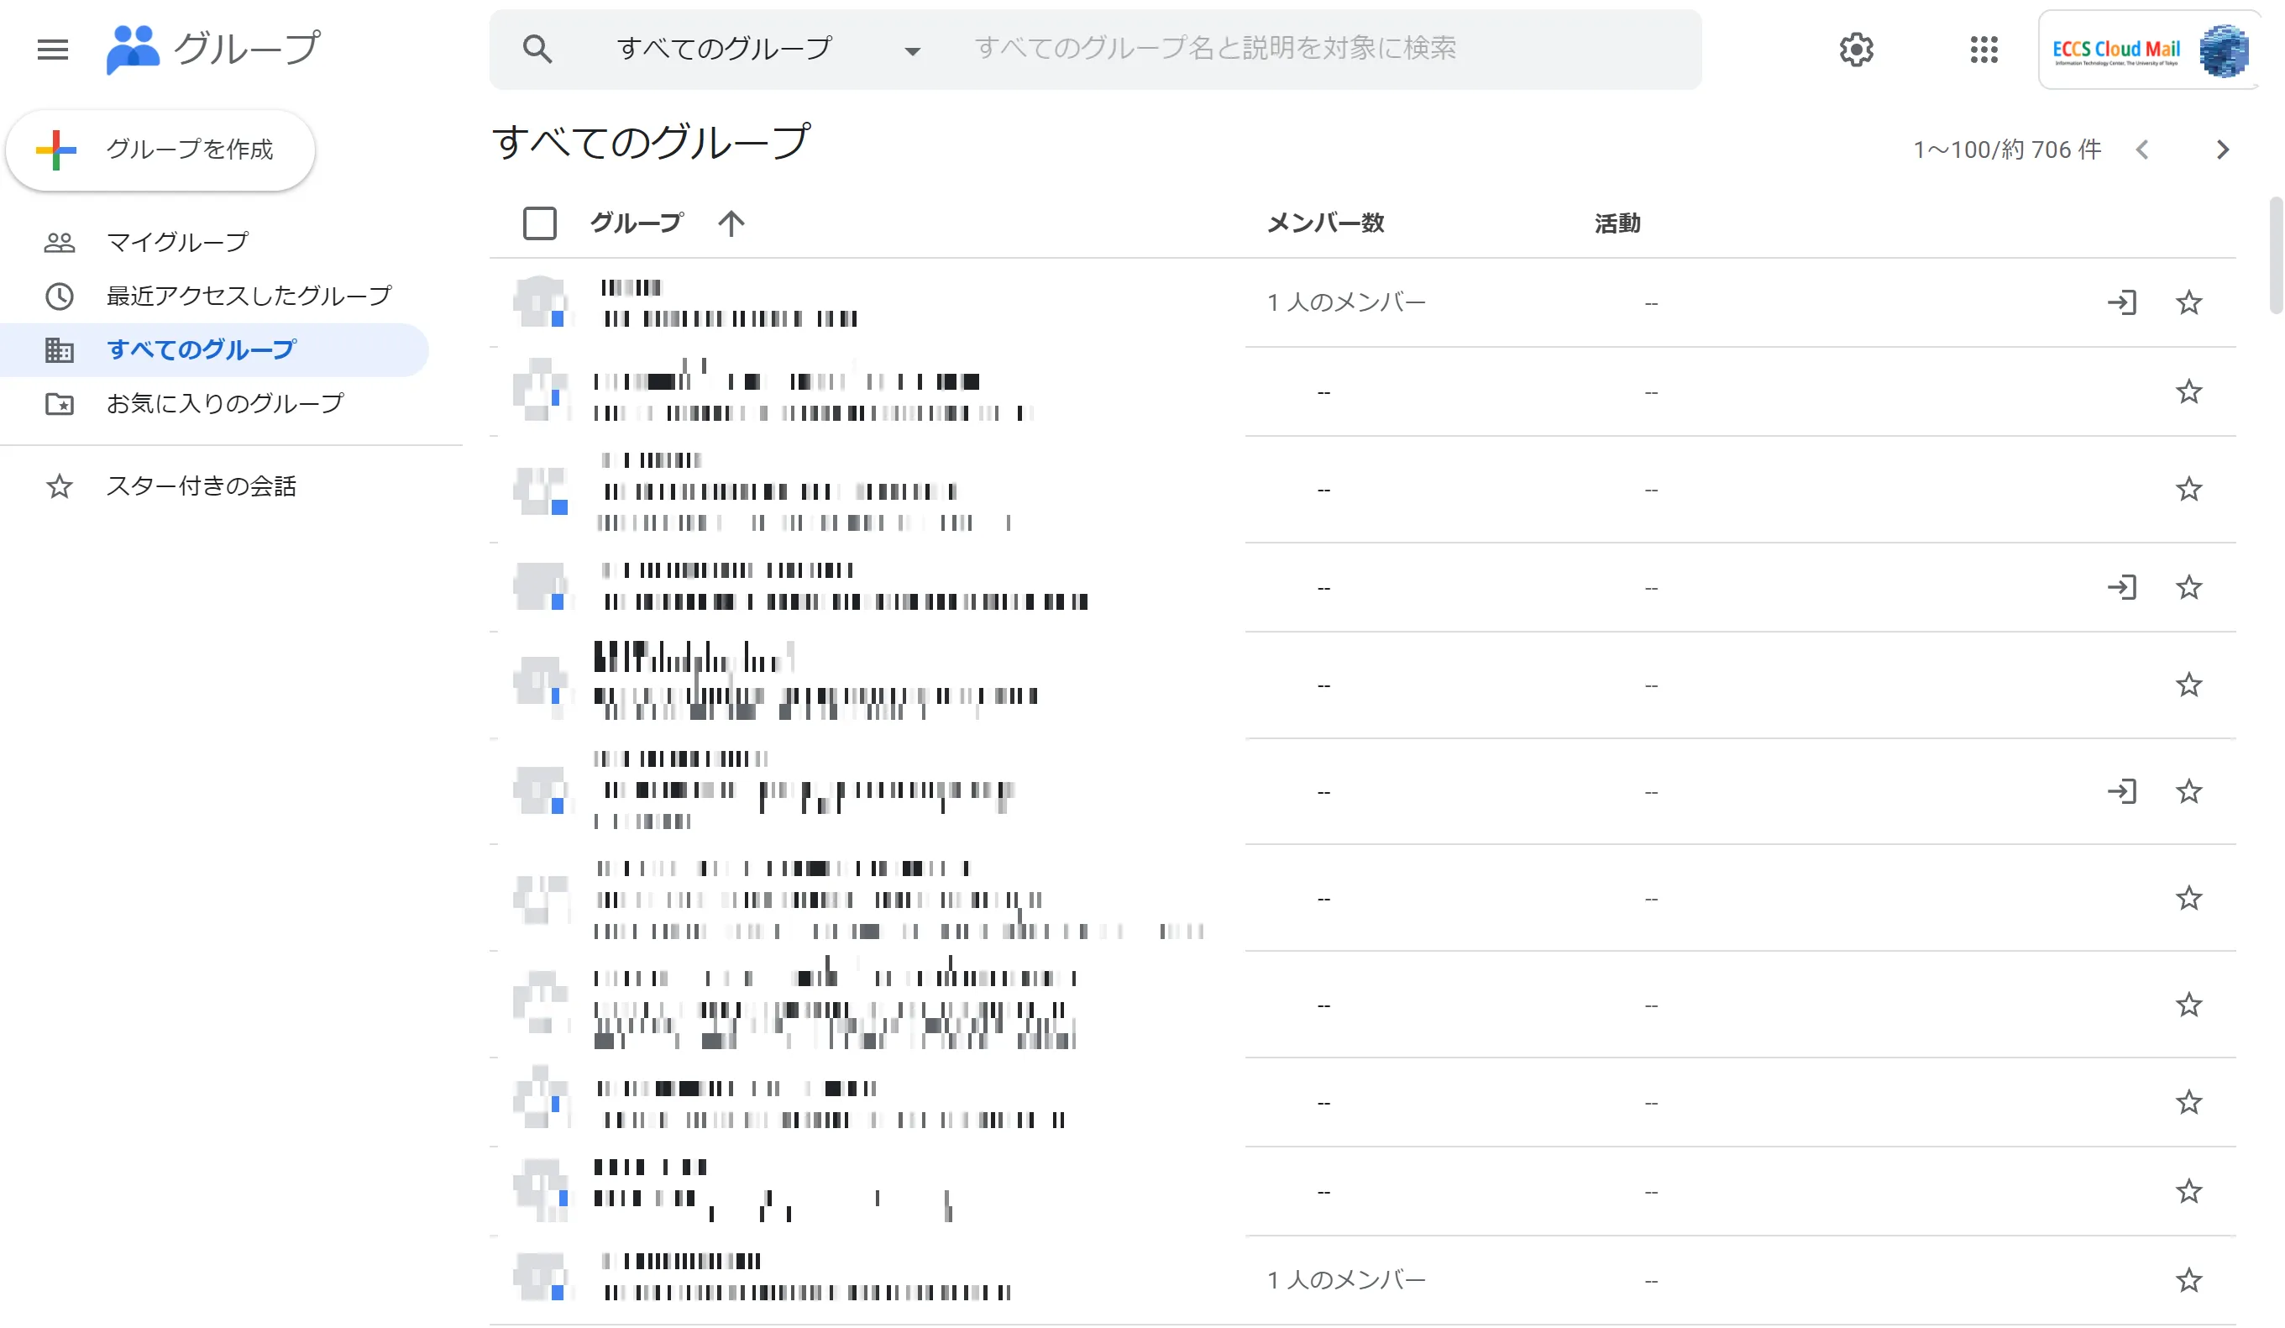Open マイグループ in the sidebar
The image size is (2285, 1328).
coord(214,242)
